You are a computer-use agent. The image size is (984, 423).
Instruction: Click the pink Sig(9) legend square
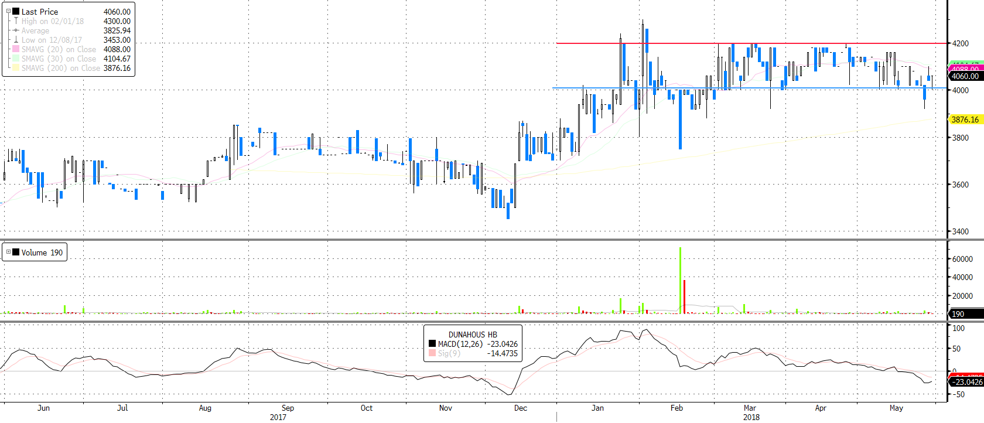coord(432,353)
